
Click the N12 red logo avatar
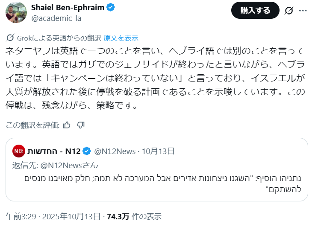pyautogui.click(x=18, y=151)
